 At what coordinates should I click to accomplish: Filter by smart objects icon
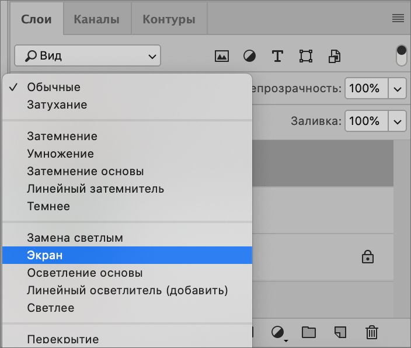335,56
